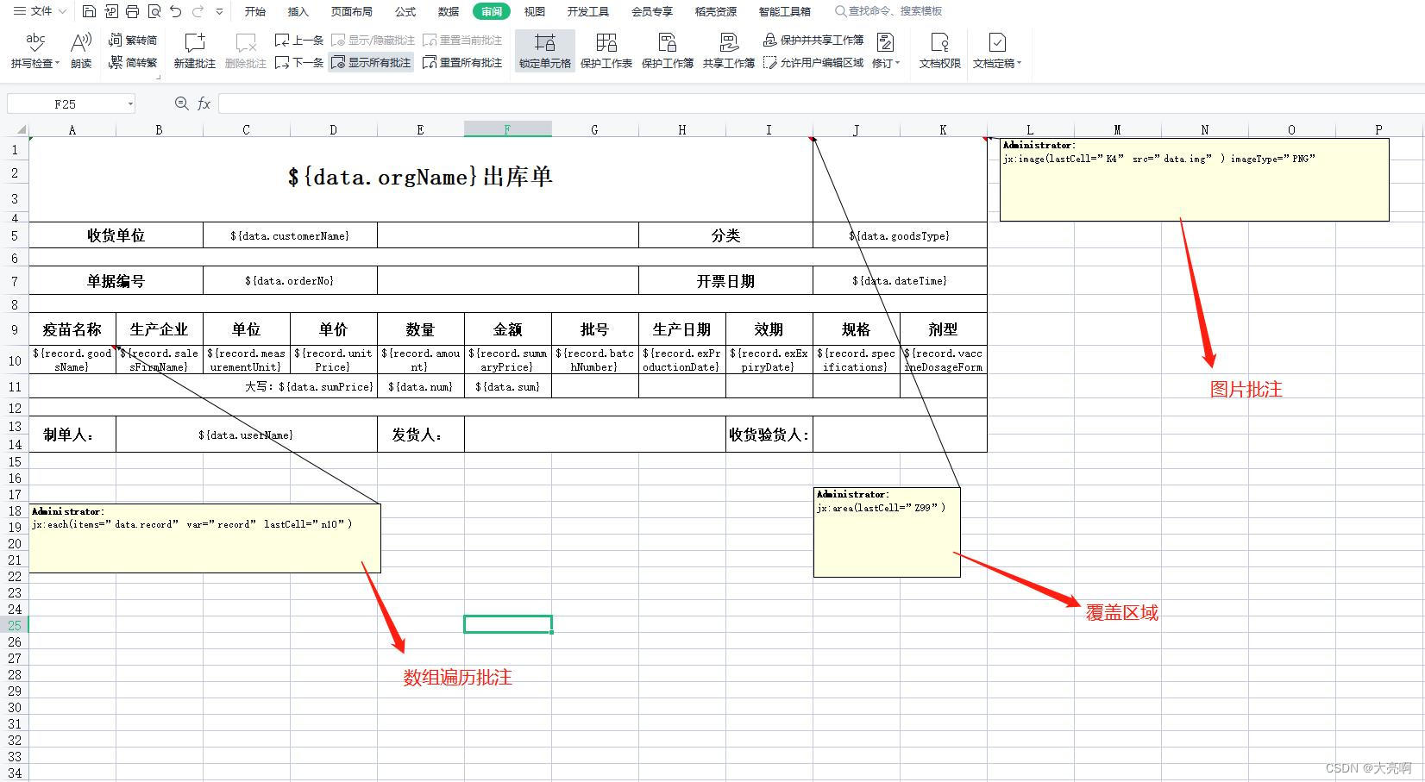Viewport: 1425px width, 782px height.
Task: Click the 文档权限 document permissions icon
Action: [x=938, y=50]
